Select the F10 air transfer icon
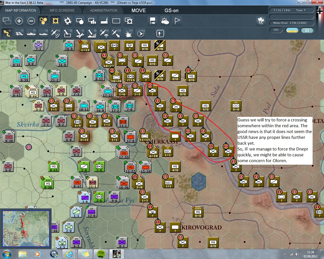This screenshot has height=259, width=324. coord(116,33)
